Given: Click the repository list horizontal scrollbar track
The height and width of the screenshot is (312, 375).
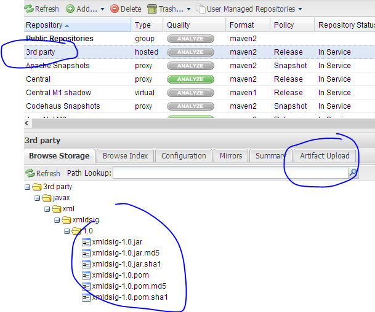Looking at the screenshot, I should pos(203,123).
